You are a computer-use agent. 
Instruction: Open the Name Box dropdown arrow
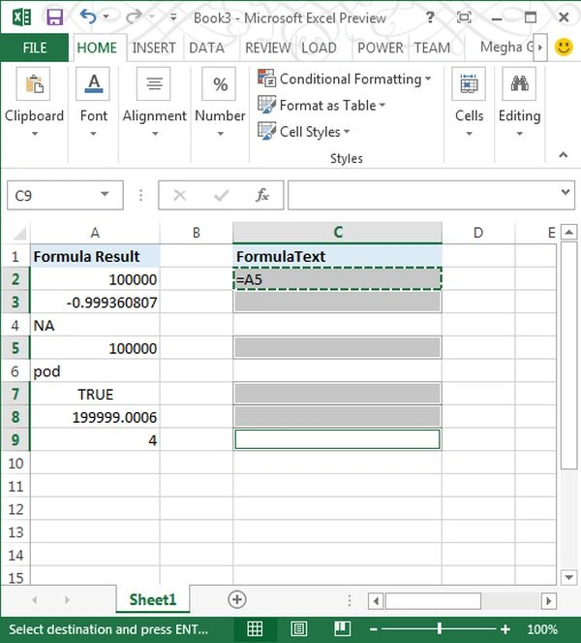coord(105,194)
